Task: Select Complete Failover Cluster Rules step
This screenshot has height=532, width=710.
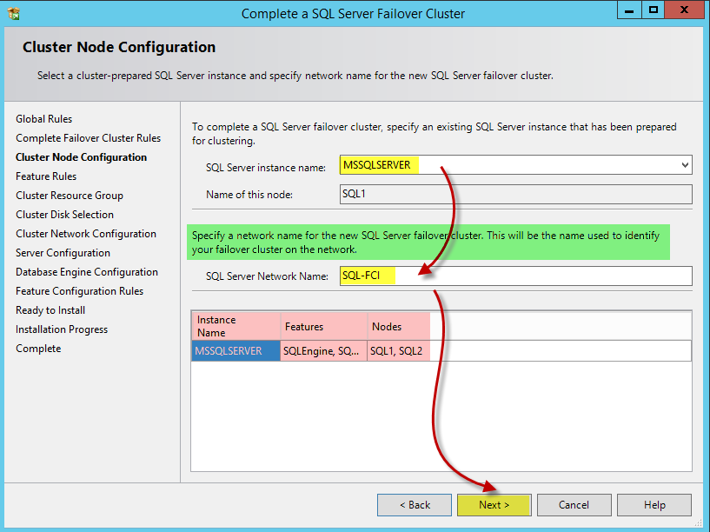Action: [x=89, y=138]
